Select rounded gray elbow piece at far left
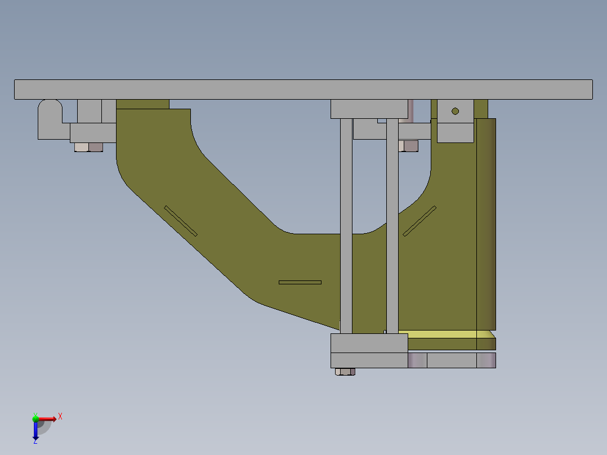Viewport: 607px width, 455px height. click(51, 119)
